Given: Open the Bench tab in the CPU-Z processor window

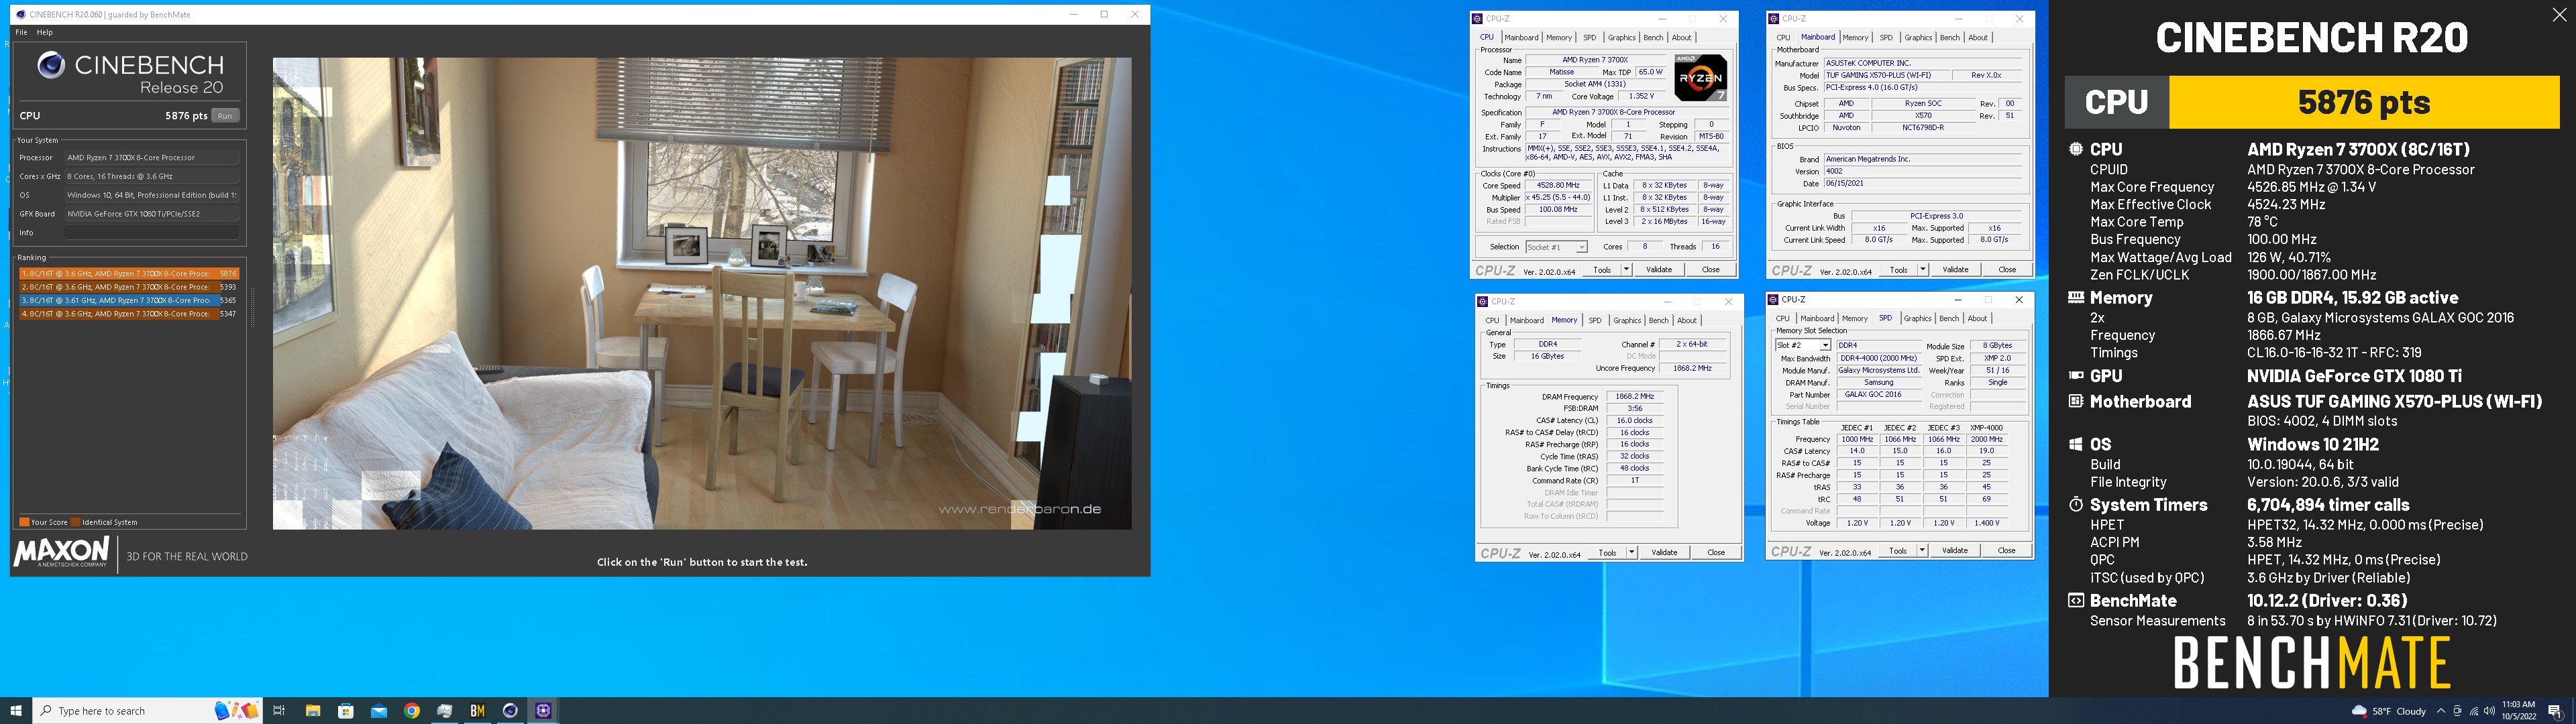Looking at the screenshot, I should pyautogui.click(x=1653, y=37).
